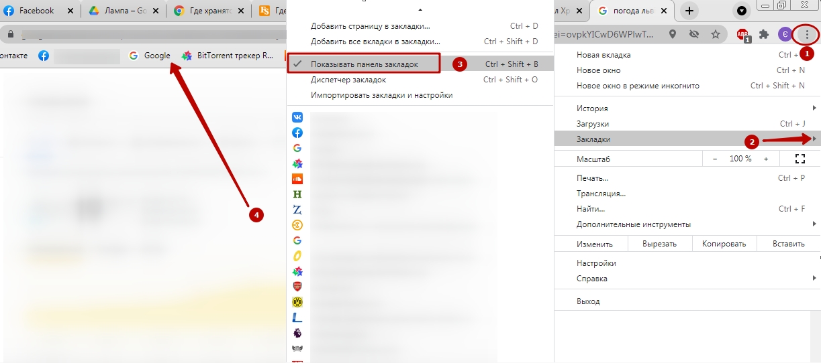The height and width of the screenshot is (363, 821).
Task: Close the Лампа Google Drive tab
Action: [x=156, y=11]
